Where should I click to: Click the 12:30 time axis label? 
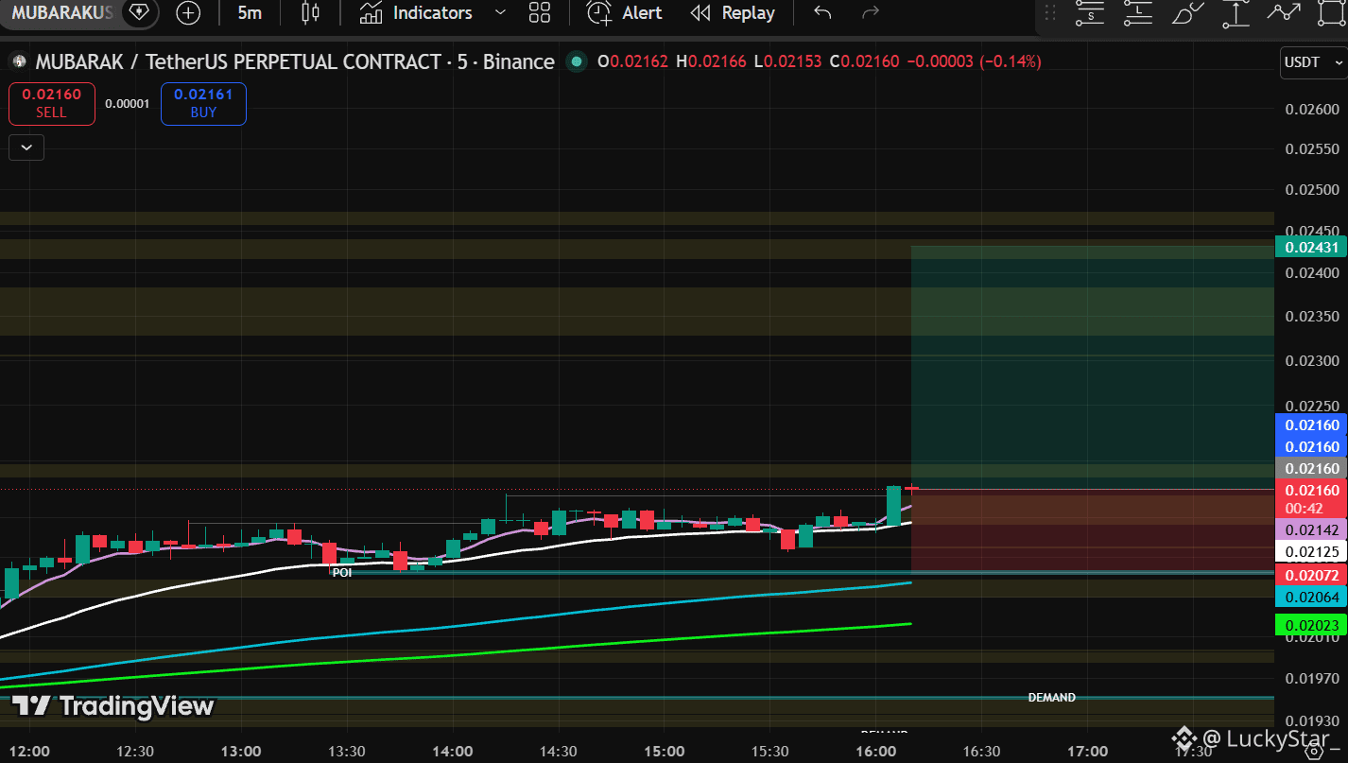[x=135, y=752]
